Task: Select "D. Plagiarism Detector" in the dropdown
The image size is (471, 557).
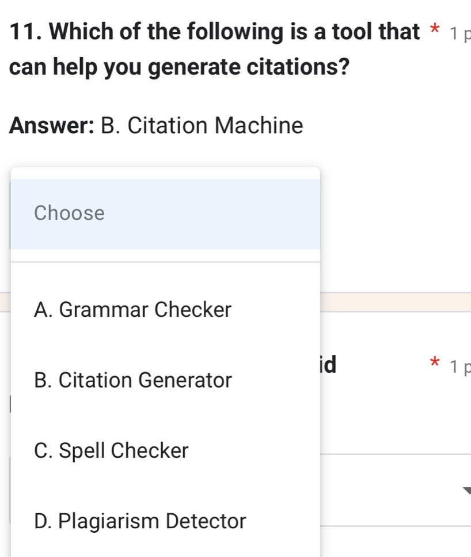Action: click(140, 521)
